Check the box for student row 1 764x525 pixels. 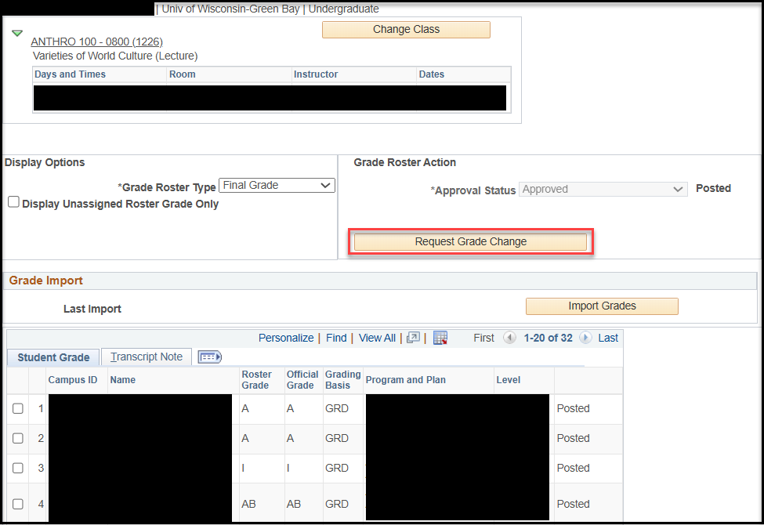tap(18, 408)
